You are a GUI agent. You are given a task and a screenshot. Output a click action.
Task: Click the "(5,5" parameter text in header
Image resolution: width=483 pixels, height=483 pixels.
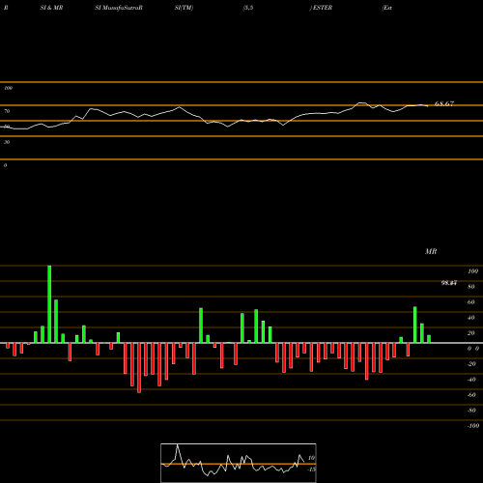pyautogui.click(x=248, y=8)
